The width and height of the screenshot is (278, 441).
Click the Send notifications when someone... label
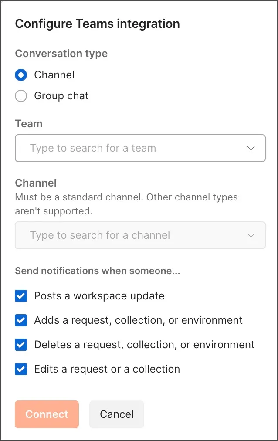pyautogui.click(x=98, y=271)
